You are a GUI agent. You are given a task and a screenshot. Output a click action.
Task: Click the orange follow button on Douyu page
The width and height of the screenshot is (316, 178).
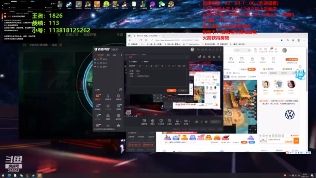coord(252,69)
